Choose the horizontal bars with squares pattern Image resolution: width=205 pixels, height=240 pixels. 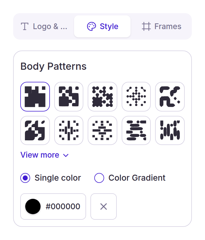tap(102, 130)
